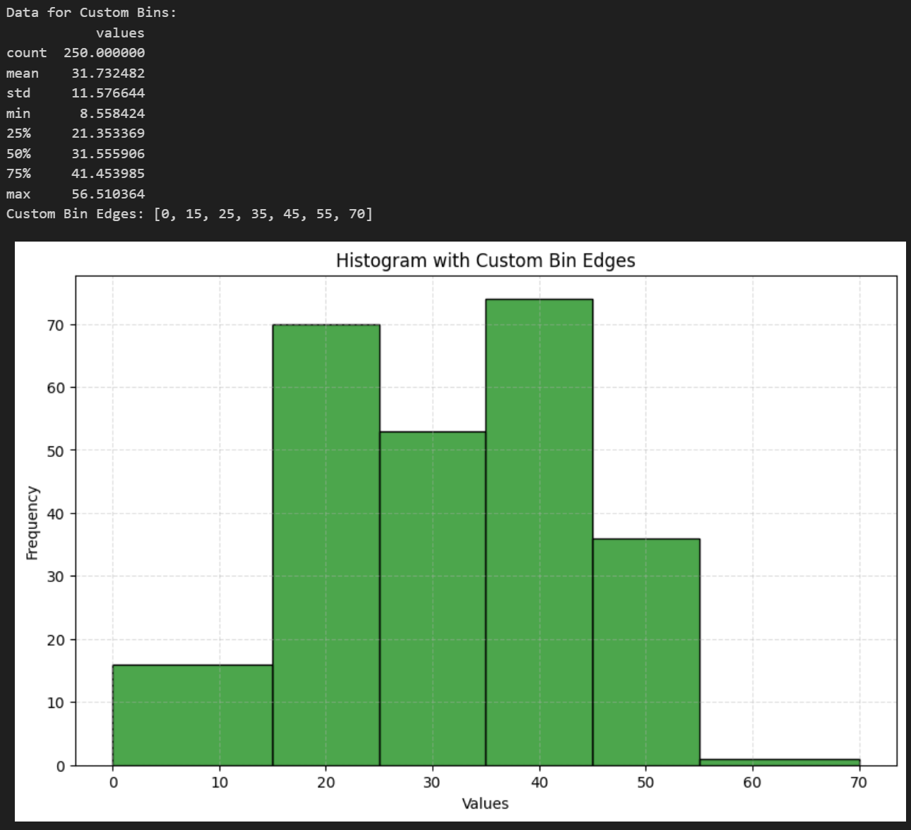Click the Custom Bin Edges text line
The image size is (911, 830).
189,213
